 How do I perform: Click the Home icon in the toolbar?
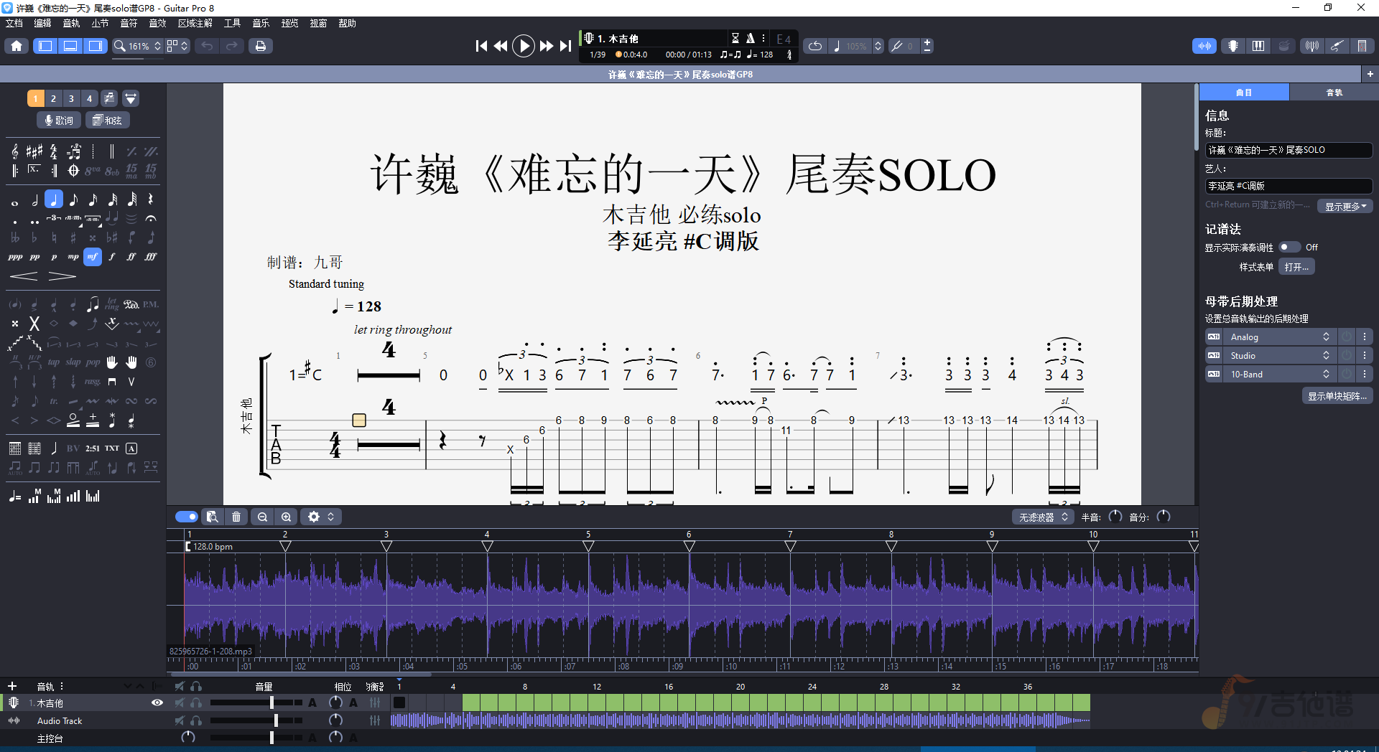17,46
